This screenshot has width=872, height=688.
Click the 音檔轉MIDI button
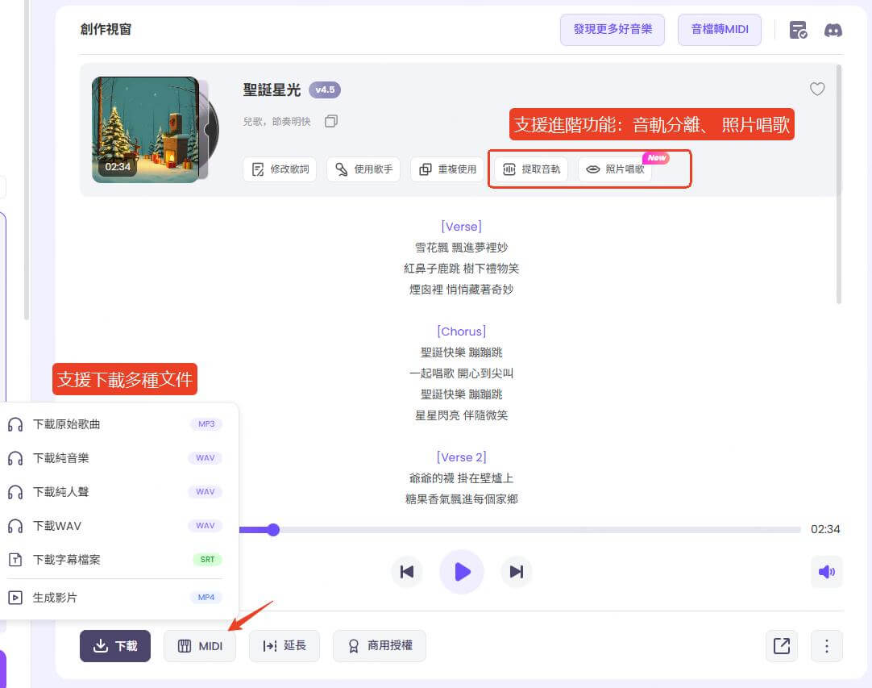(x=720, y=30)
